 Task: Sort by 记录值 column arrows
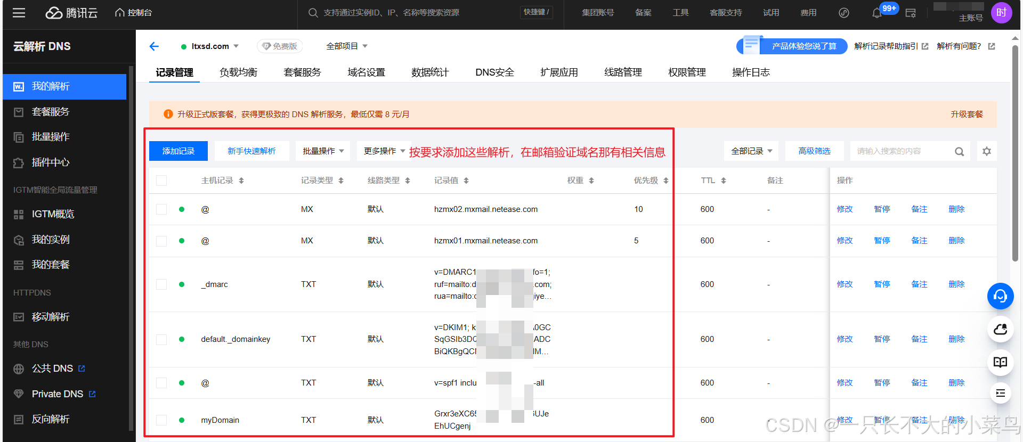(x=466, y=181)
